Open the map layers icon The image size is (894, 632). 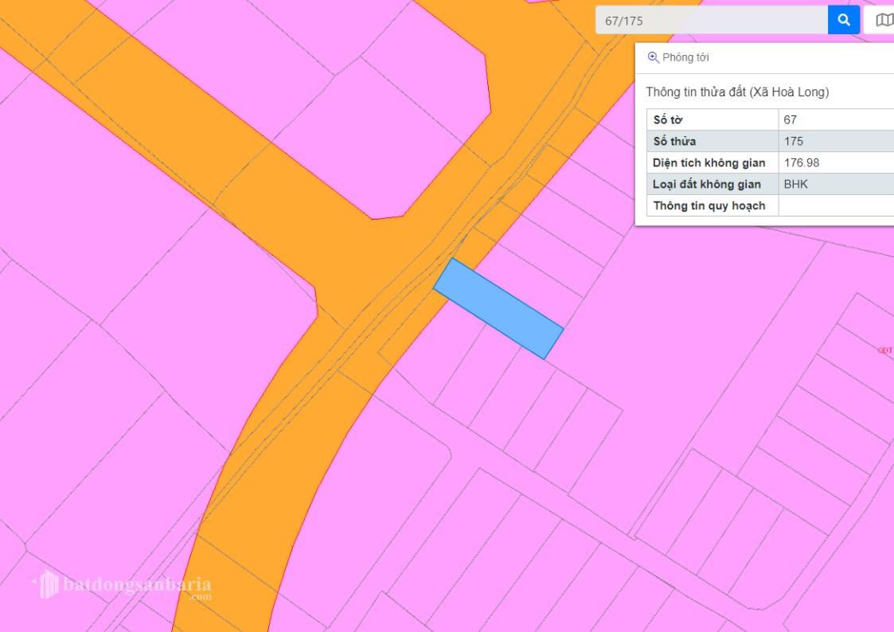click(883, 20)
